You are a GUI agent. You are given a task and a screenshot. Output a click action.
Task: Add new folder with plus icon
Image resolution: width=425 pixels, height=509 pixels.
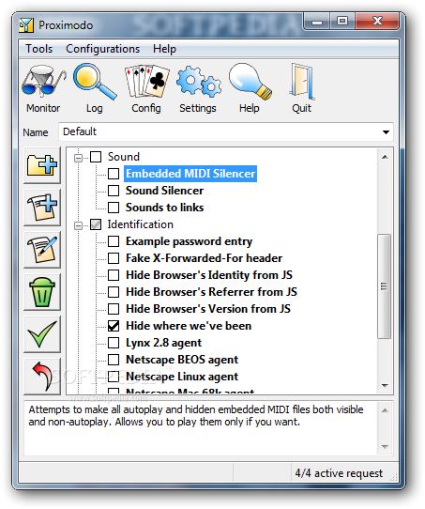[42, 165]
